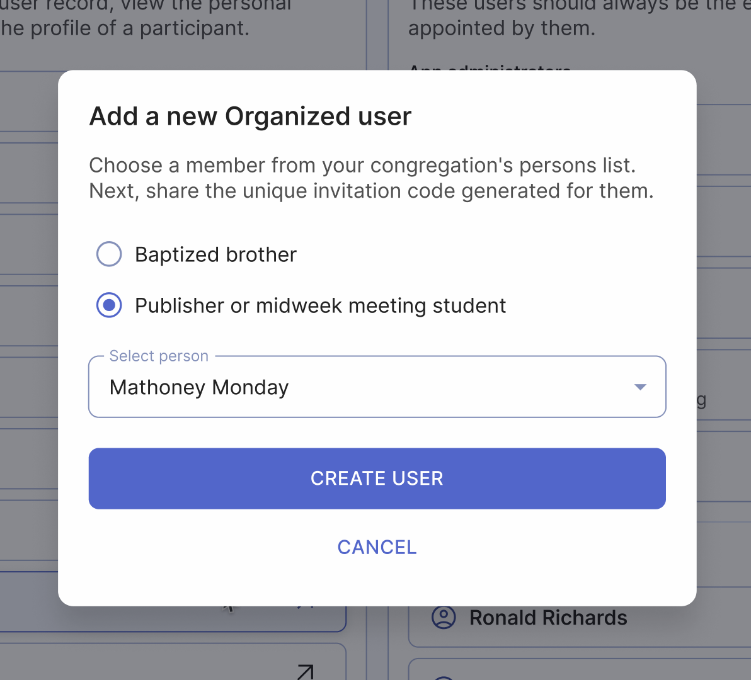
Task: Click the diagonal arrow icon on the bottom-left card
Action: coord(306,671)
